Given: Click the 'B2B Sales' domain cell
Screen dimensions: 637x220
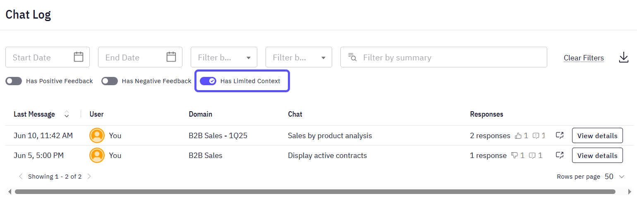Looking at the screenshot, I should (x=206, y=155).
